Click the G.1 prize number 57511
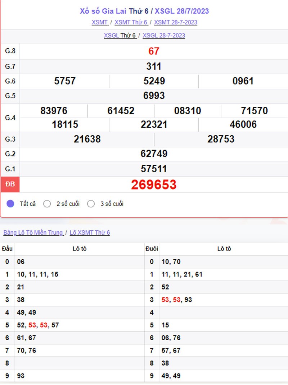The image size is (288, 385). 154,169
